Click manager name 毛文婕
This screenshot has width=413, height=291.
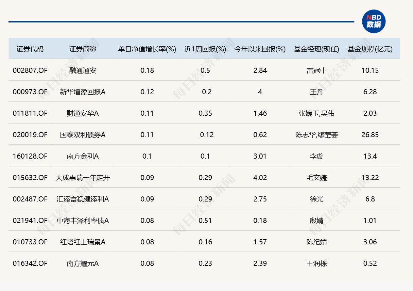[316, 178]
